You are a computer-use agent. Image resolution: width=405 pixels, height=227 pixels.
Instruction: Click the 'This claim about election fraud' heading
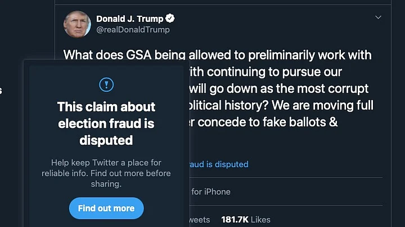tap(106, 114)
